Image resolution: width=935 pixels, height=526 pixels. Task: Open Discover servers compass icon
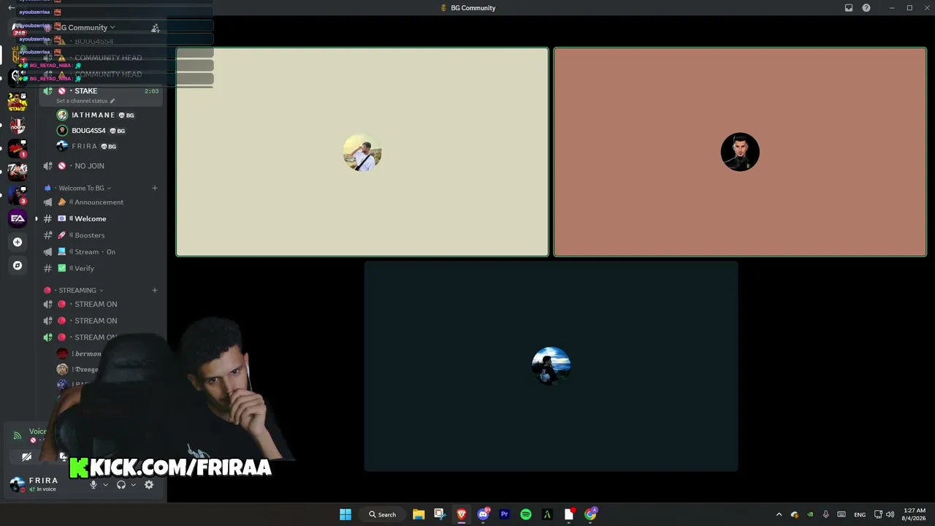tap(18, 265)
